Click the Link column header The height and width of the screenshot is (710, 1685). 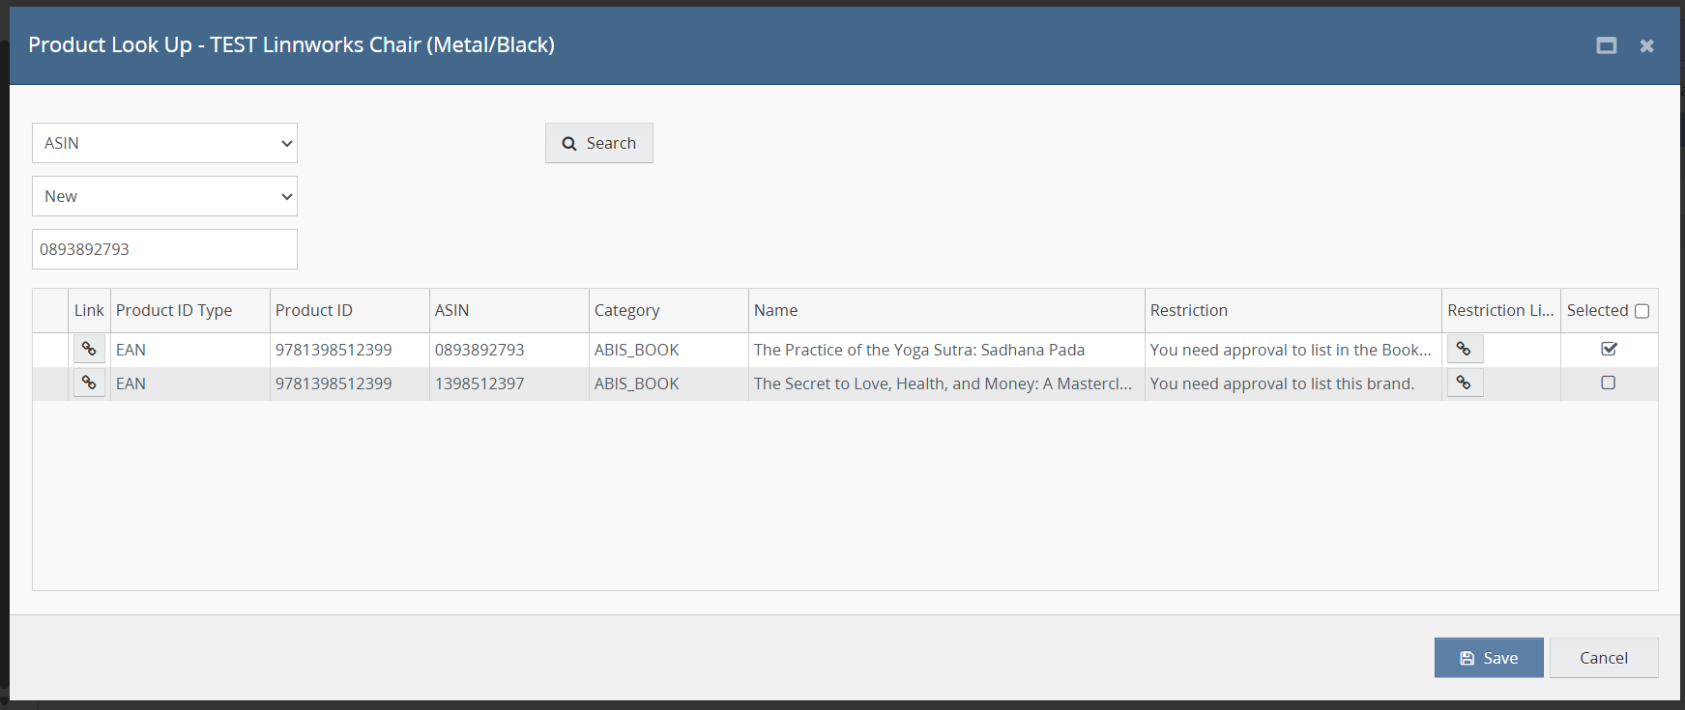click(89, 310)
